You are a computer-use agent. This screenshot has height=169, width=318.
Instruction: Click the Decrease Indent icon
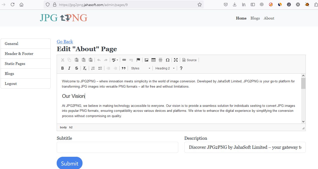(108, 68)
